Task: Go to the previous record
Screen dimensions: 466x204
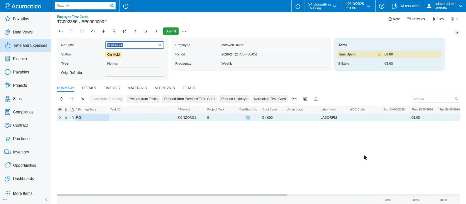Action: (135, 31)
